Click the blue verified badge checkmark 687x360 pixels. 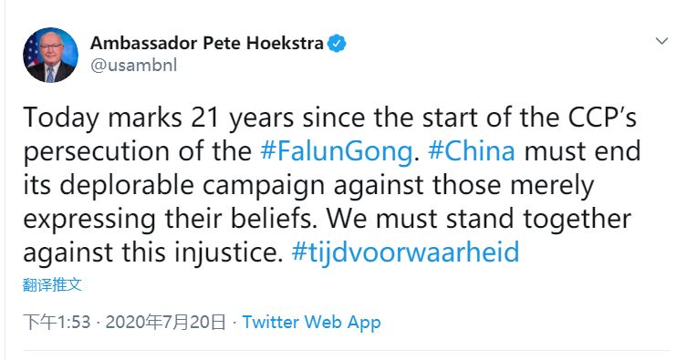[x=337, y=44]
